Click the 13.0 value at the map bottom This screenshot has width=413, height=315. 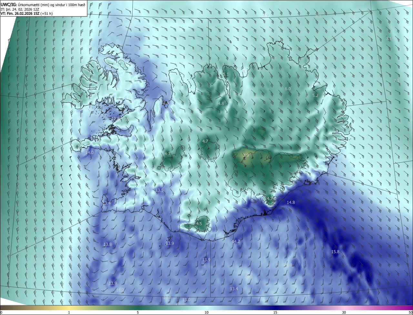pos(186,300)
